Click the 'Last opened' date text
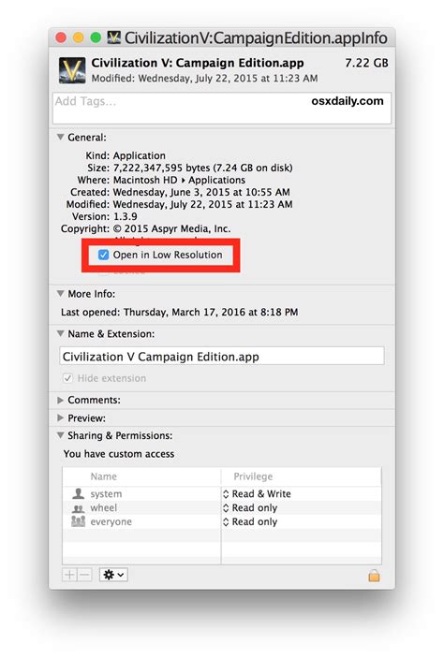444x659 pixels. [x=180, y=312]
